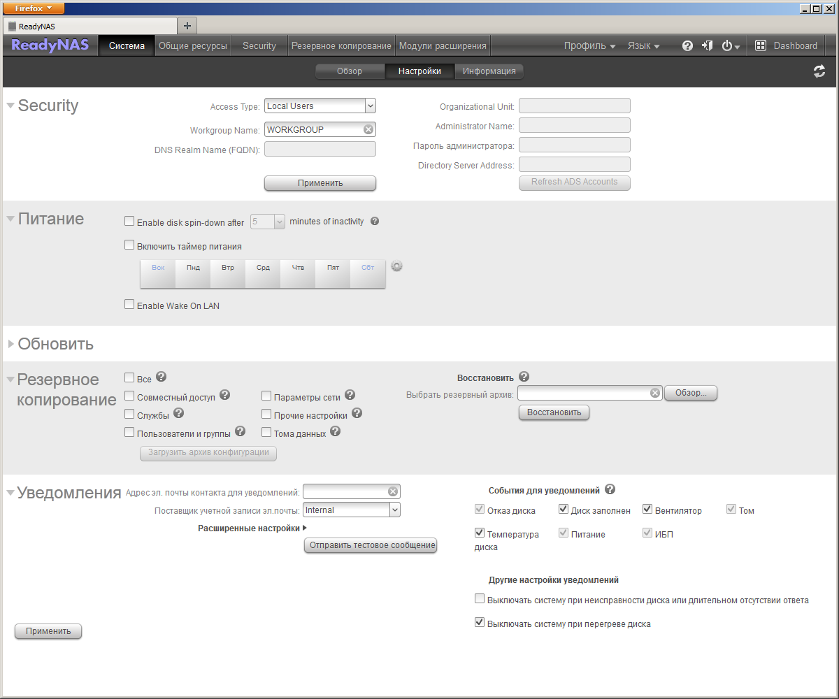Click the refresh arrows icon
The height and width of the screenshot is (699, 839).
tap(819, 71)
